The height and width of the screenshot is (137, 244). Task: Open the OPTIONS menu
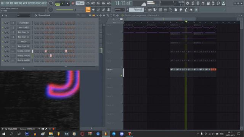pos(32,3)
